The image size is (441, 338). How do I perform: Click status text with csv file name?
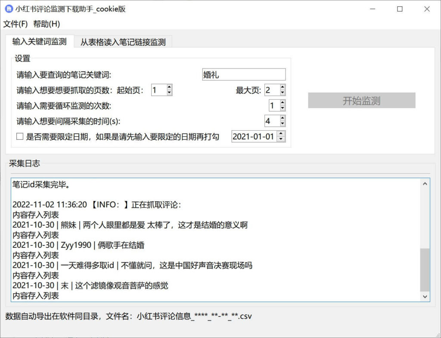pos(128,316)
